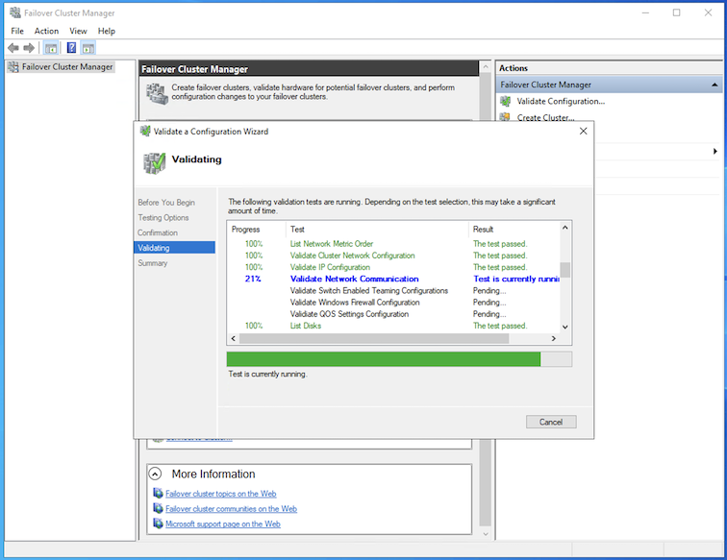Expand the submenu arrow in Actions pane

pos(714,151)
